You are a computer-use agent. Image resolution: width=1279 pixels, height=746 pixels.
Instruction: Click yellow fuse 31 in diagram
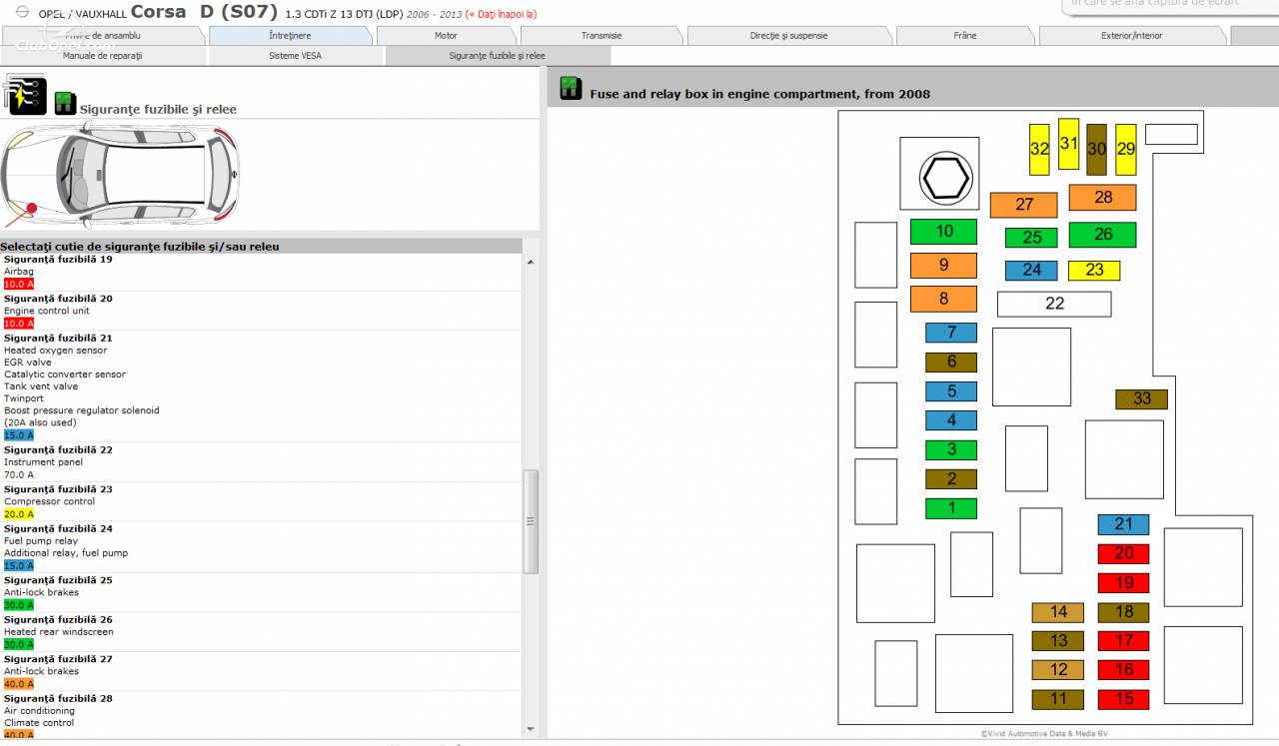tap(1068, 144)
